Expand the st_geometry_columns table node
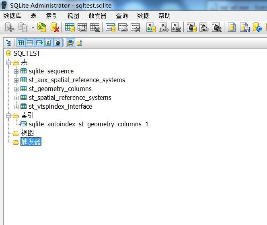 (x=16, y=89)
